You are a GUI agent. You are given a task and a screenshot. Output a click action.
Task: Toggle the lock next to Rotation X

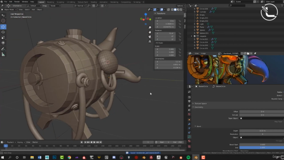[180, 34]
